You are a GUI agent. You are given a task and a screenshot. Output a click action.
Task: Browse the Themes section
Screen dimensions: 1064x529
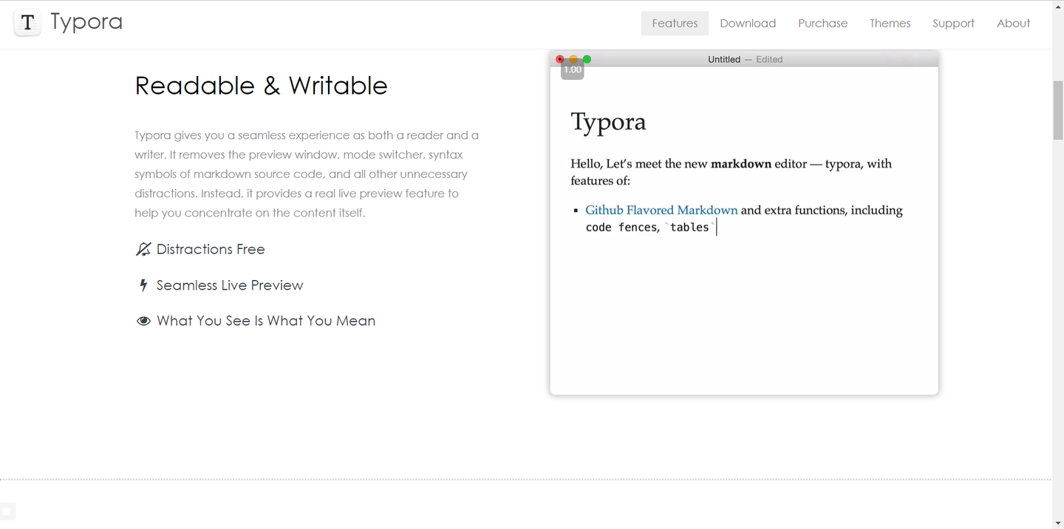click(890, 23)
